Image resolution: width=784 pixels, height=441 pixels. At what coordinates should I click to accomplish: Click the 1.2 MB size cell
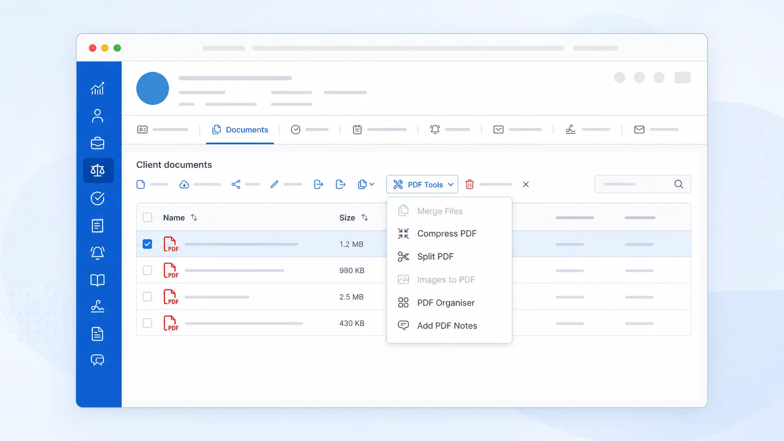351,244
